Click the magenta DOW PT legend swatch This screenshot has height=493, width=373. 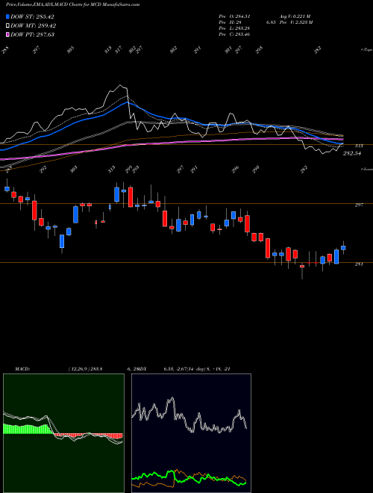pos(7,34)
